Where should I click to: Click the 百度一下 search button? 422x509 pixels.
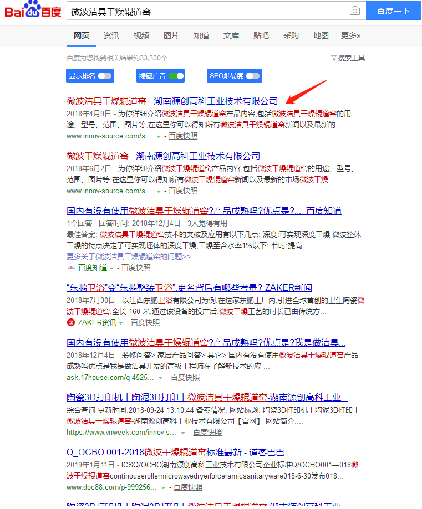tap(393, 11)
